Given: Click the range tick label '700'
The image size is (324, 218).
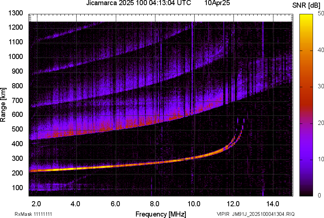Looking at the screenshot, I should (x=17, y=100).
